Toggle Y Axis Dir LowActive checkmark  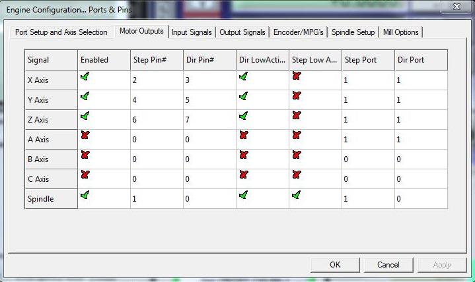point(244,97)
